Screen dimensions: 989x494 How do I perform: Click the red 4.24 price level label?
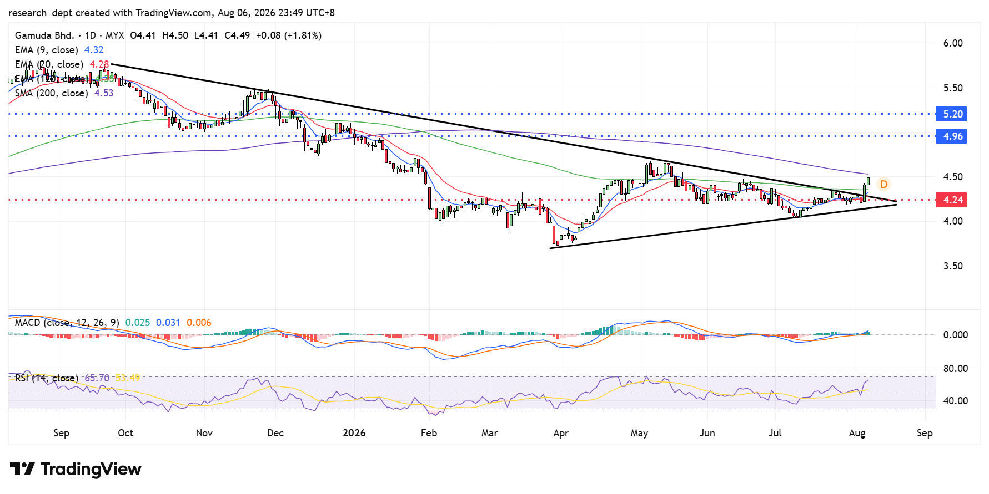tap(952, 200)
